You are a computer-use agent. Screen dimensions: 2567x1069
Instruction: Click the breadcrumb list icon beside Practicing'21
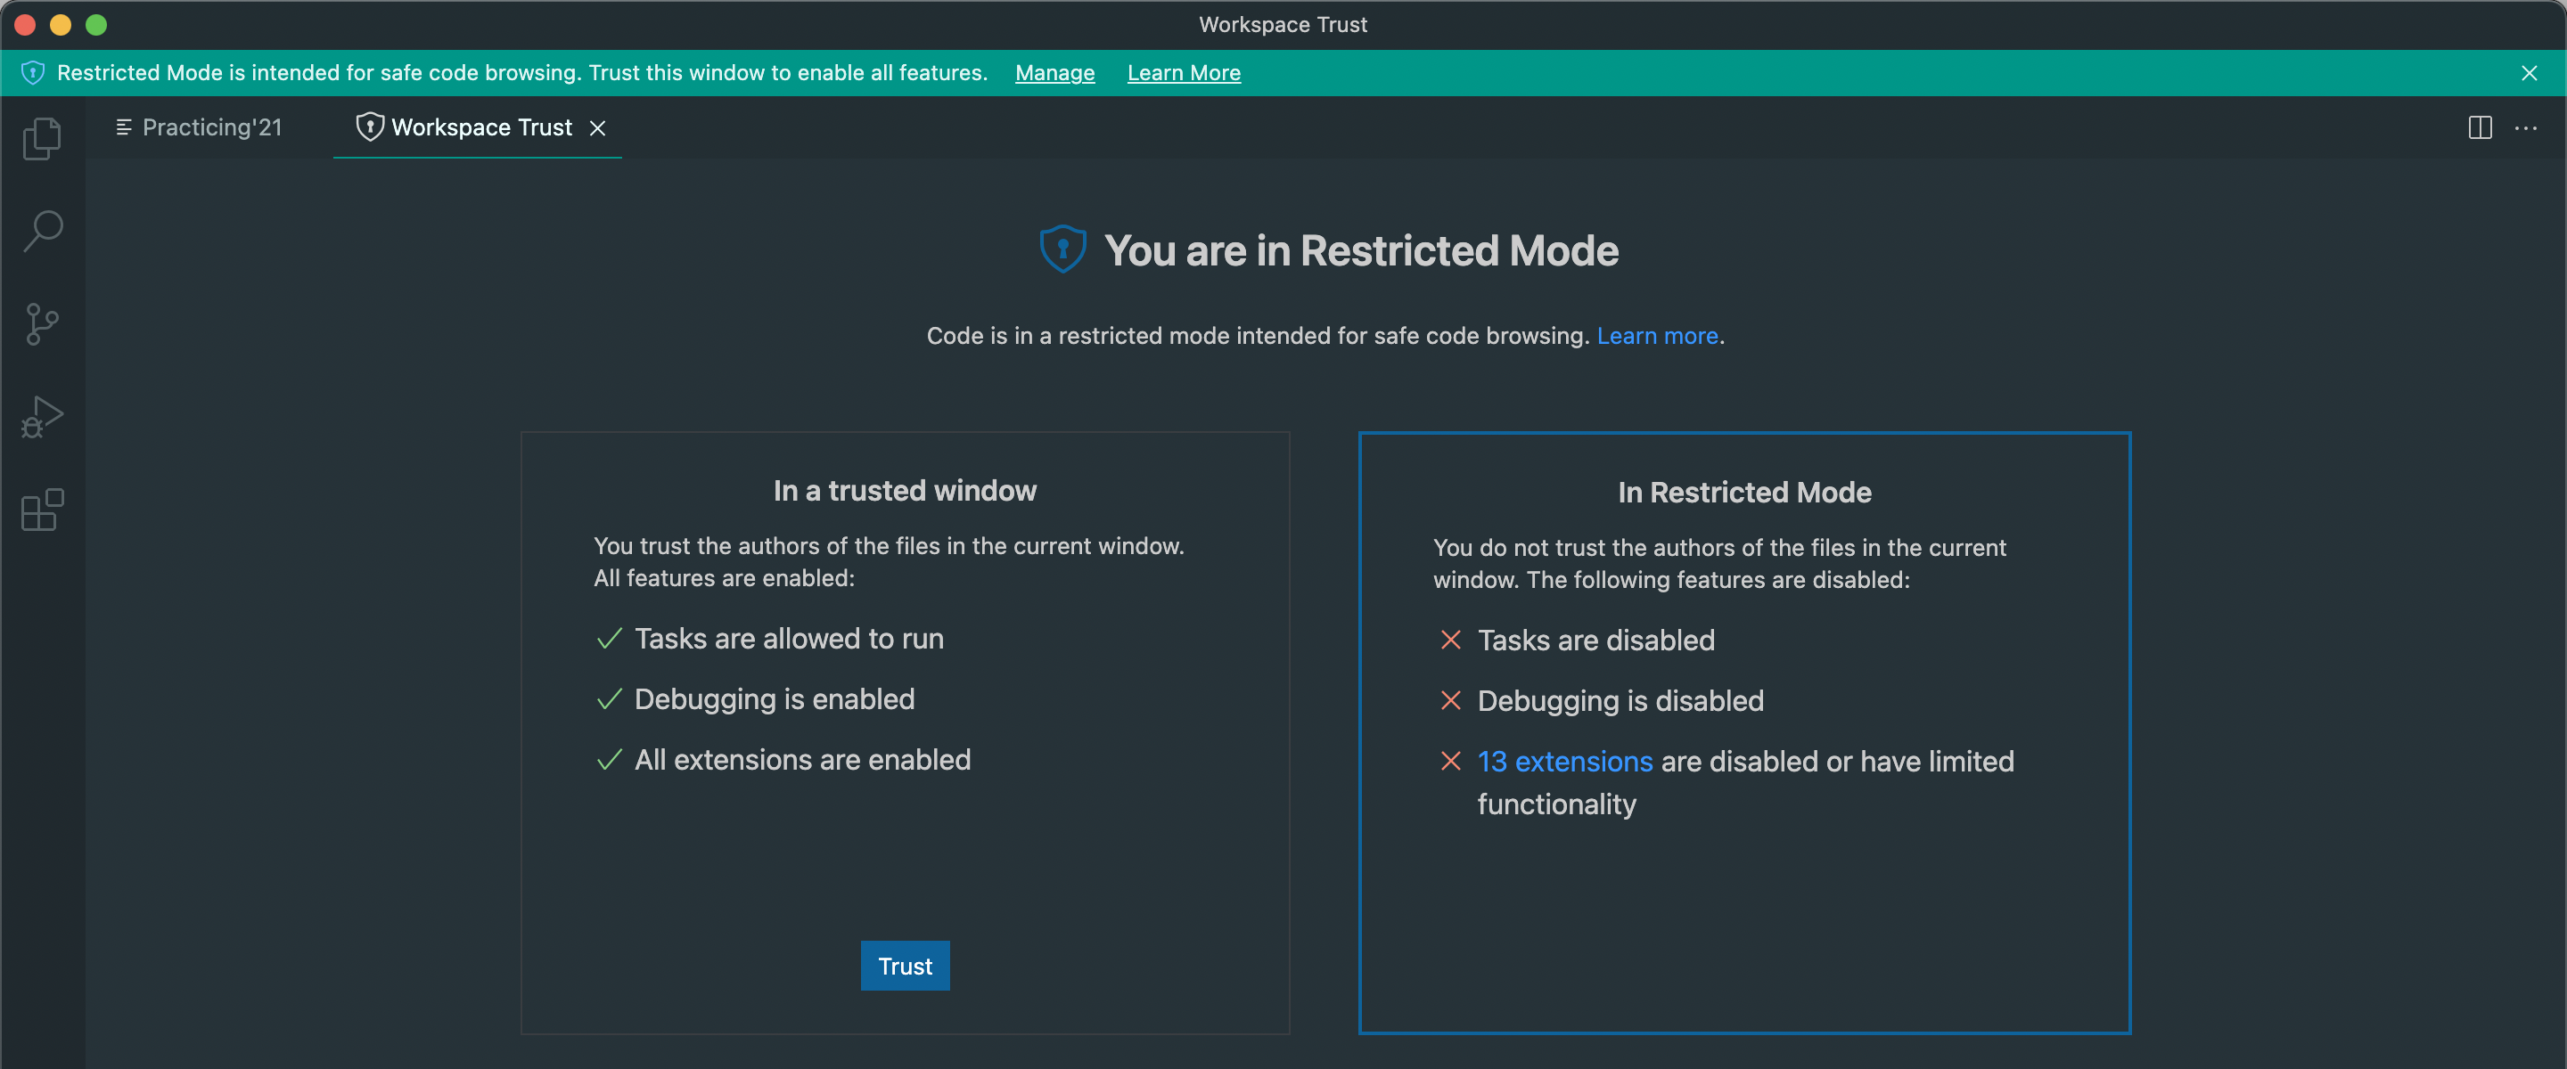(x=124, y=126)
